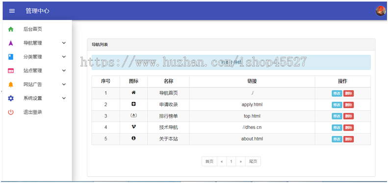Click the 管理中心 title in the header
The height and width of the screenshot is (183, 388).
37,11
